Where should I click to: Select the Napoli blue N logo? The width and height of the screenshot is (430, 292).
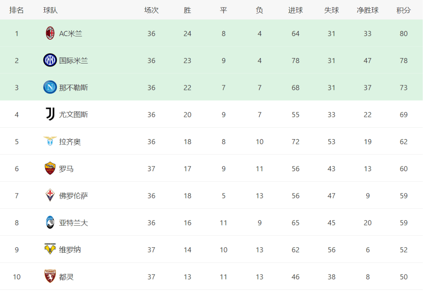tap(50, 87)
